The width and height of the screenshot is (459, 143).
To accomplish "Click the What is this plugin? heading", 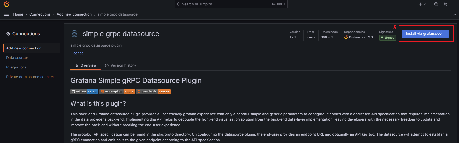I will (x=98, y=104).
